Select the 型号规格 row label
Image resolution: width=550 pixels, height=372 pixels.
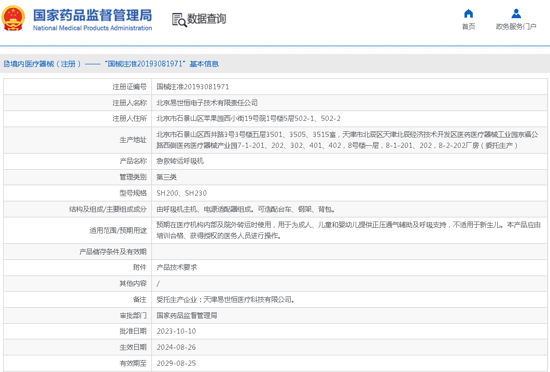tap(133, 193)
